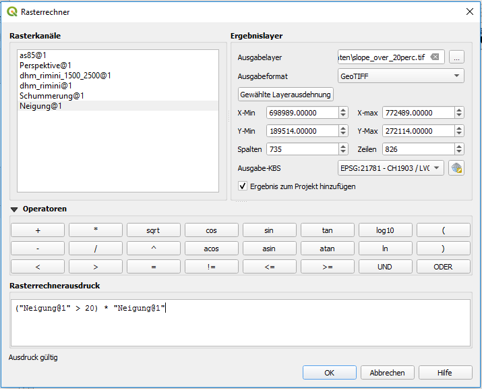The width and height of the screenshot is (482, 389).
Task: Open the Ausgabeformat GeoTIFF dropdown
Action: [400, 76]
